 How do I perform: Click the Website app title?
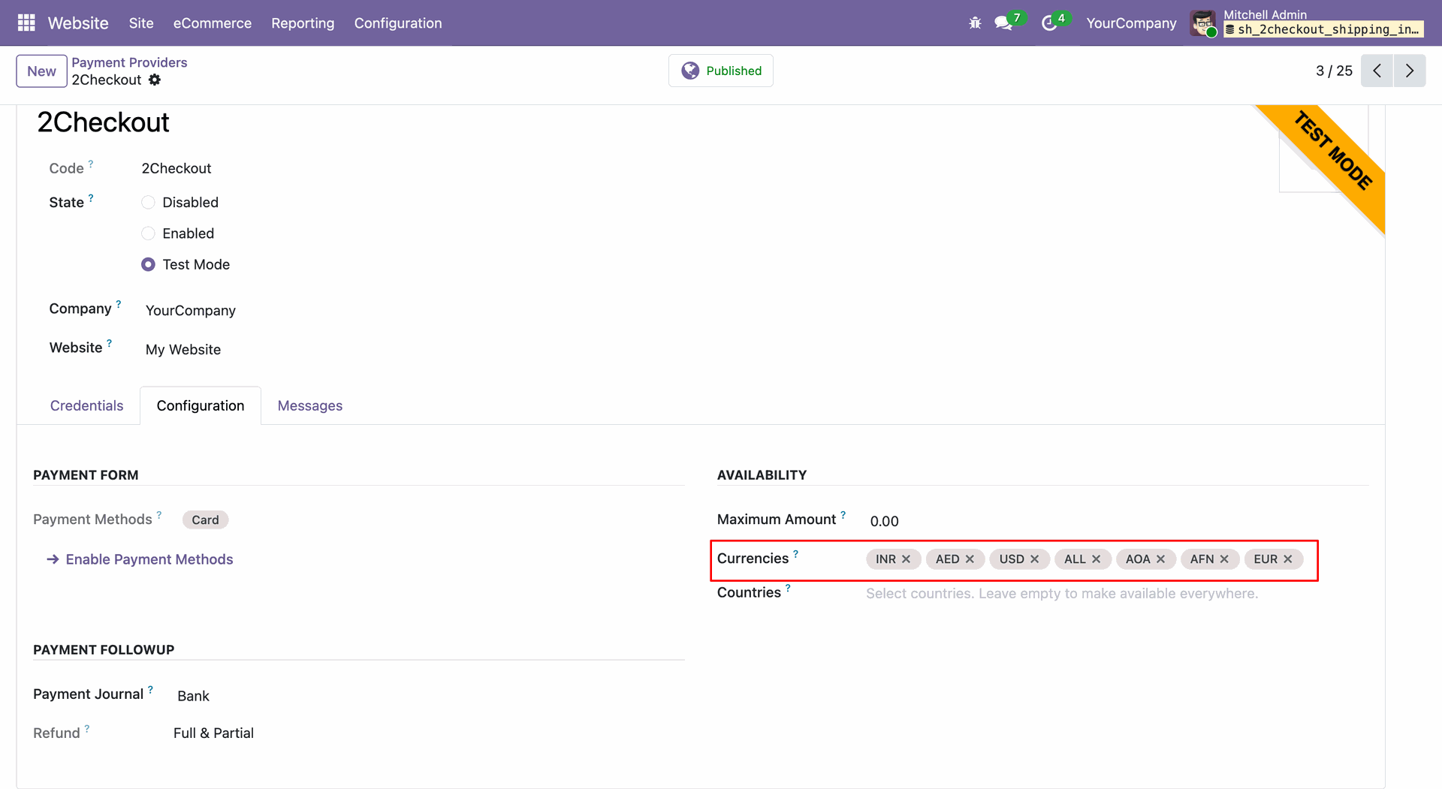78,23
